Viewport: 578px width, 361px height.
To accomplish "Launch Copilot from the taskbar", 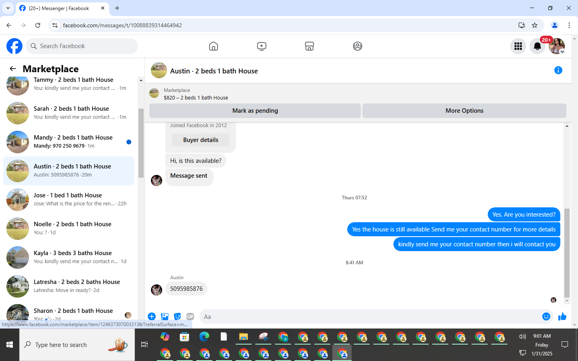I will (x=165, y=337).
